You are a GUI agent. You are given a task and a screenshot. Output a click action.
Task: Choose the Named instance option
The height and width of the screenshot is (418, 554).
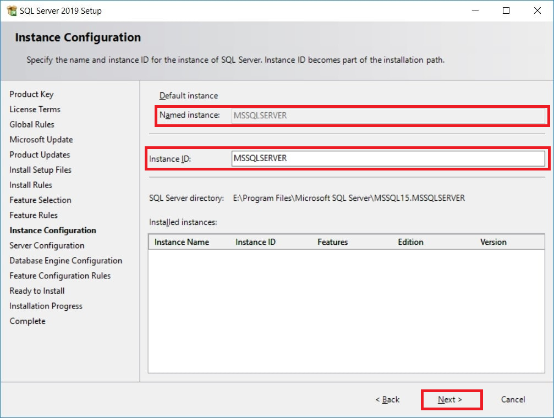(189, 115)
